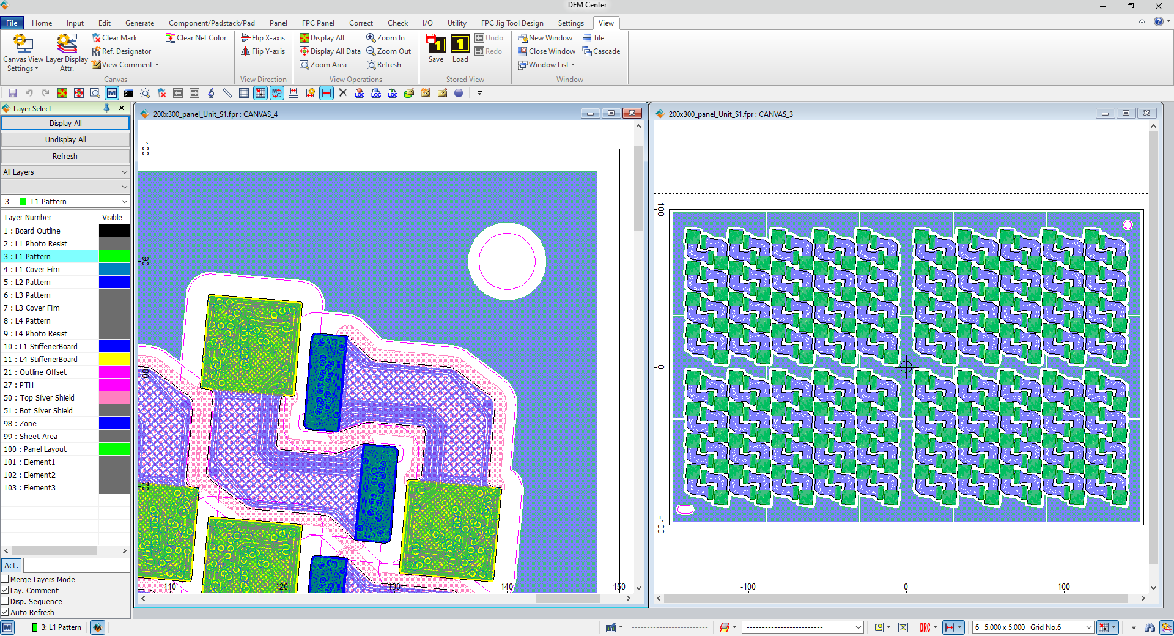Load the stored view

tap(460, 49)
